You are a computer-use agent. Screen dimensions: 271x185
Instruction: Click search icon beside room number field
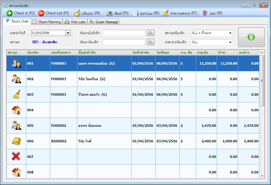pos(150,42)
